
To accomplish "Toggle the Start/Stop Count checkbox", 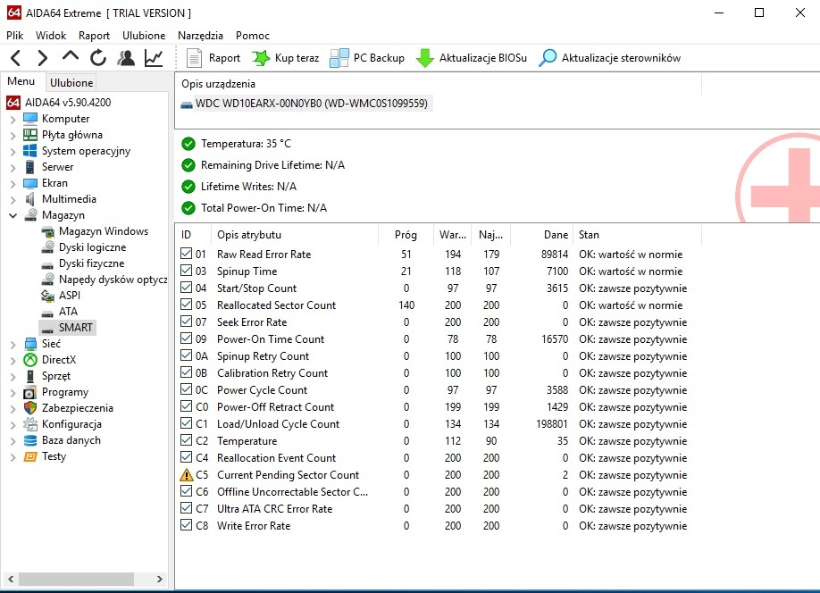I will (x=186, y=288).
